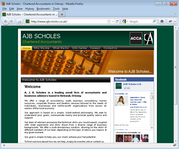Click the add-on icon in bottom status bar

coord(175,145)
